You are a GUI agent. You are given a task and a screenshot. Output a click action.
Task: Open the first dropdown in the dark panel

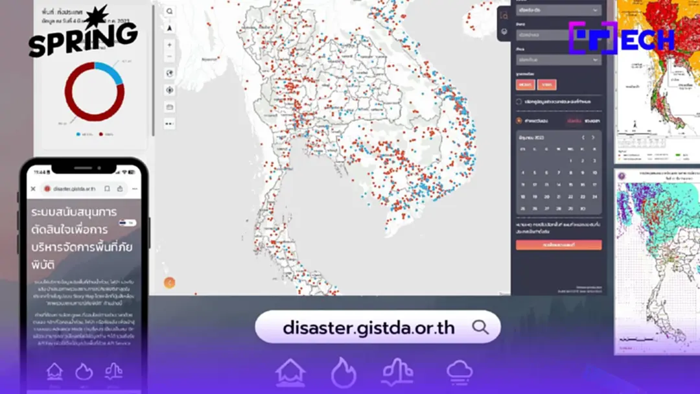tap(559, 10)
